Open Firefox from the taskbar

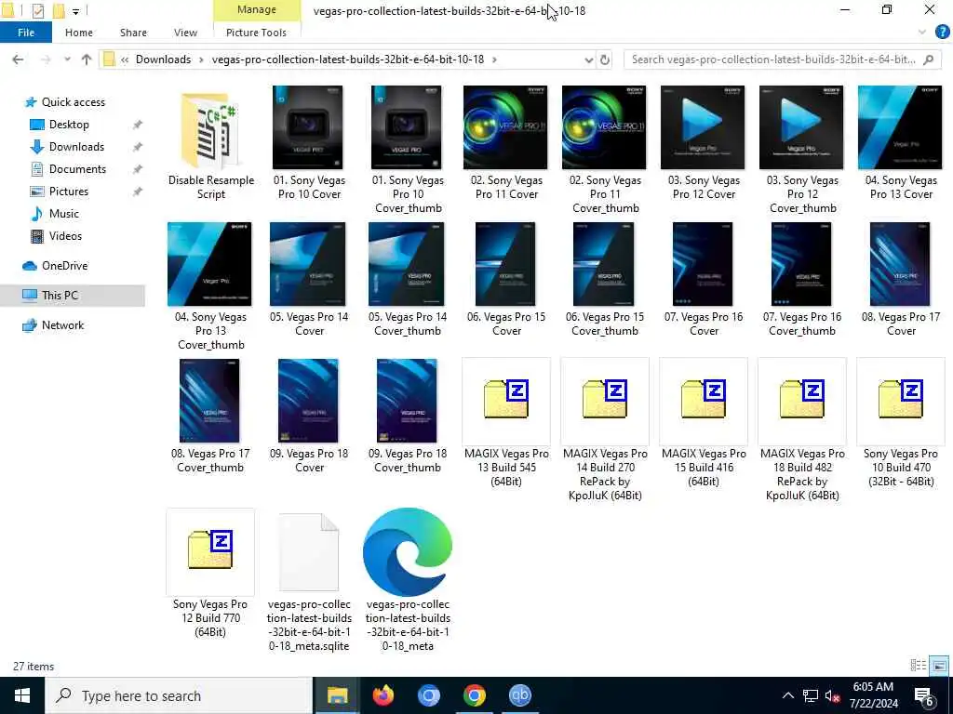point(383,695)
